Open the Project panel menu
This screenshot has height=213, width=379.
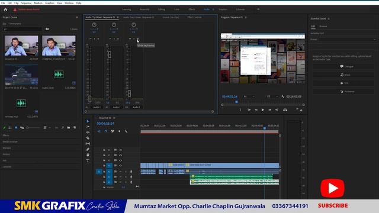(x=77, y=17)
